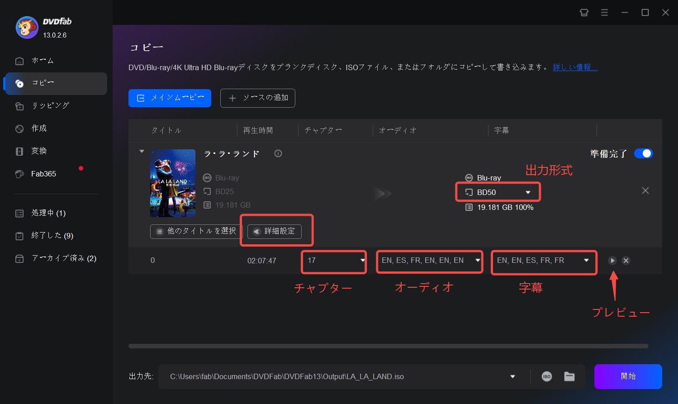Show info icon next to ラ・ラ・ランド

pos(278,153)
